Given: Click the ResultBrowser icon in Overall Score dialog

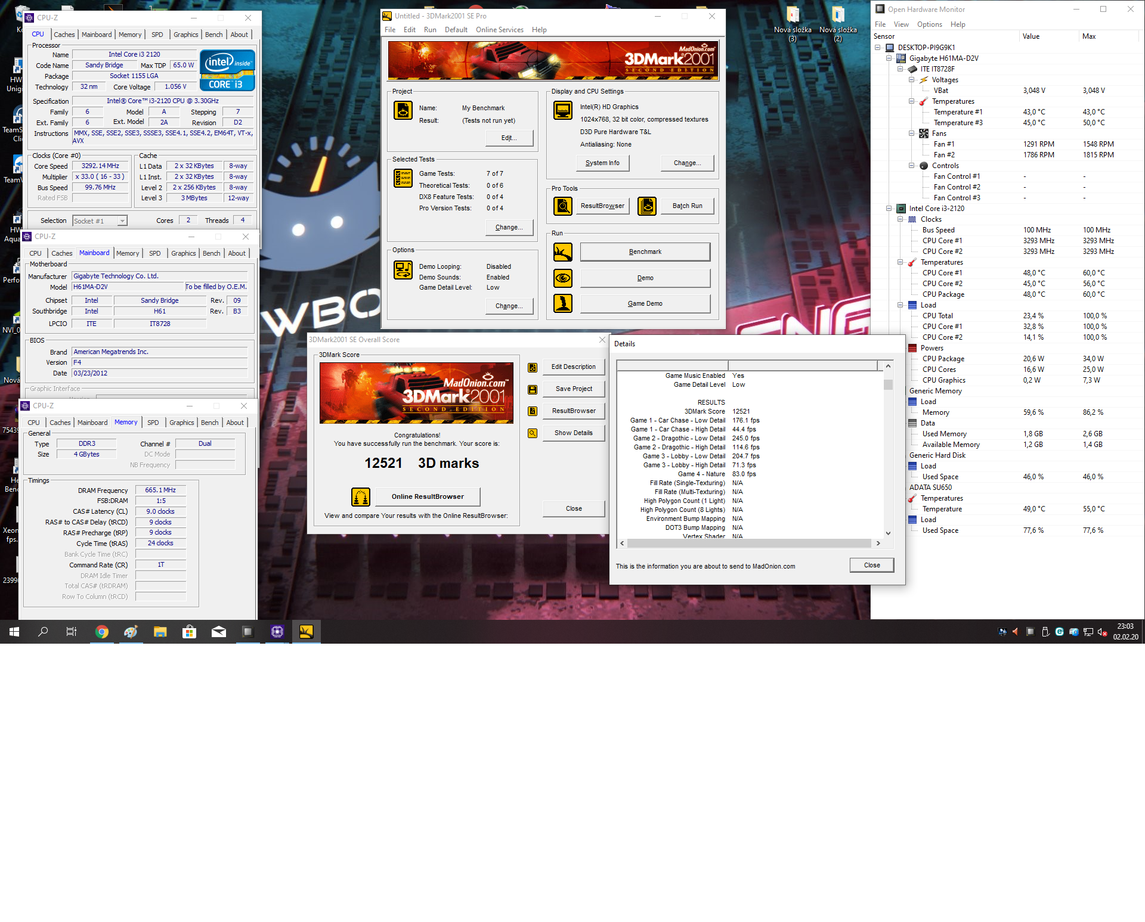Looking at the screenshot, I should click(533, 411).
